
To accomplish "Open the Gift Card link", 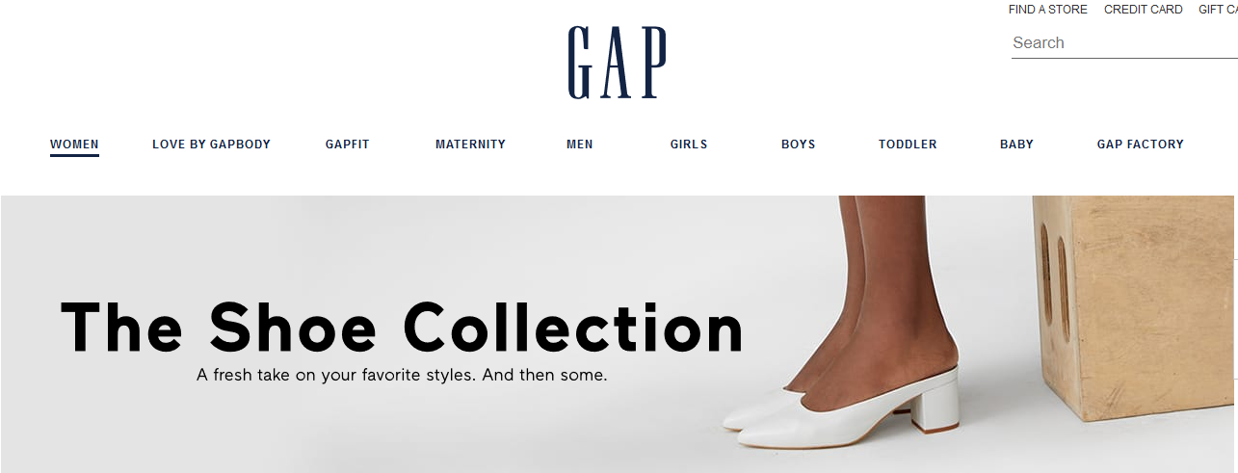I will [1218, 10].
